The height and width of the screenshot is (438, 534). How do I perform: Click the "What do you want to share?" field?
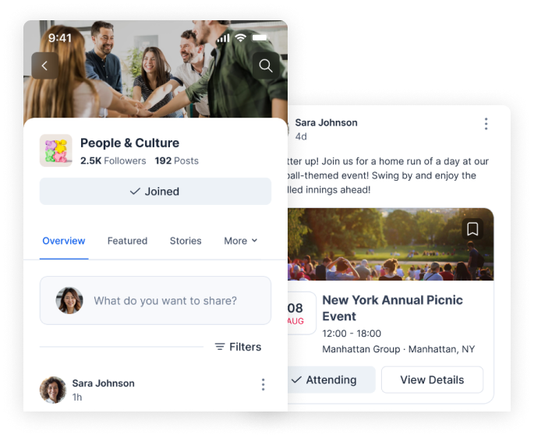pos(165,301)
